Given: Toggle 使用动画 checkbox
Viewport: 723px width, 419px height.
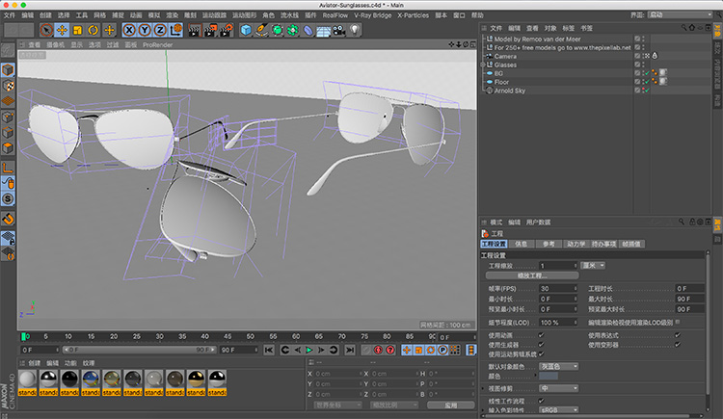Looking at the screenshot, I should coord(542,335).
